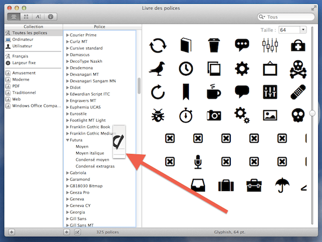The width and height of the screenshot is (322, 242).
Task: Click the bandage glyph
Action: point(298,92)
